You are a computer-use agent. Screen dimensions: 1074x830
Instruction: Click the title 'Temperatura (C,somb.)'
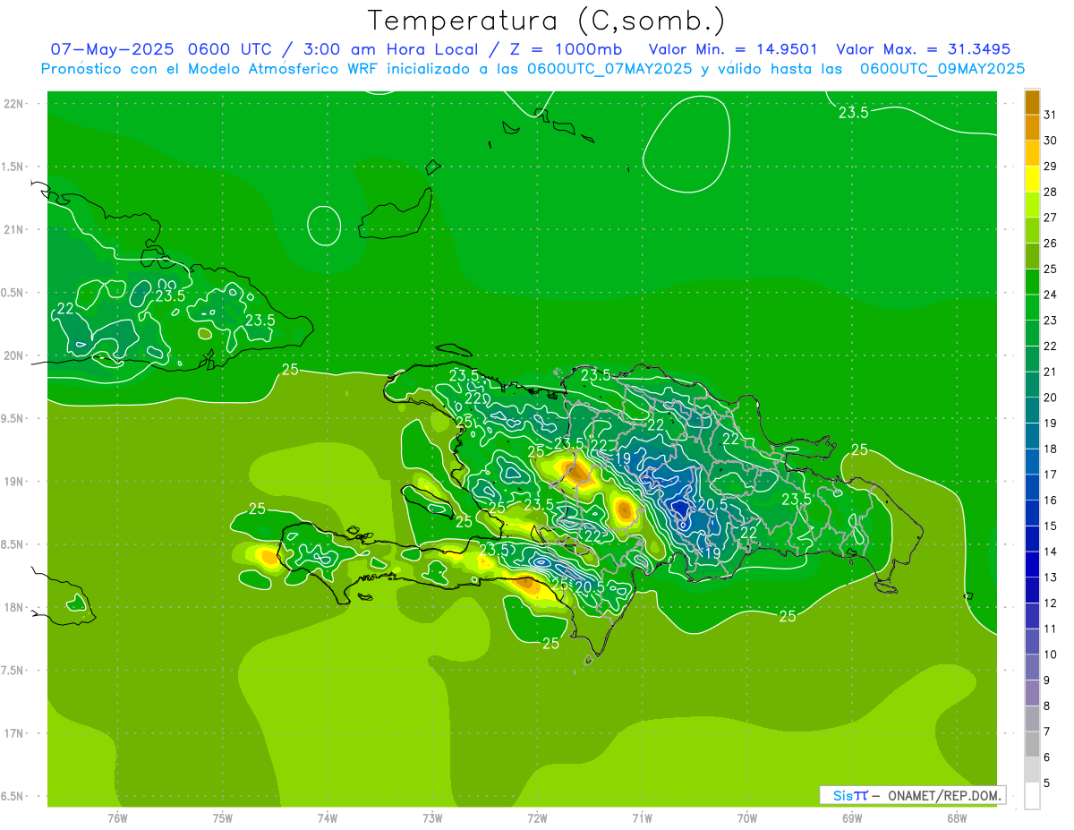tap(547, 21)
